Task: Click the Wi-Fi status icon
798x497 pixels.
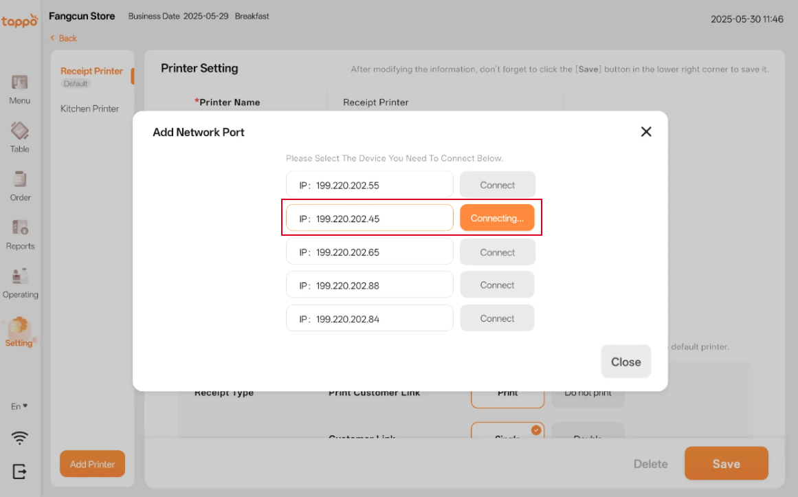Action: point(20,438)
